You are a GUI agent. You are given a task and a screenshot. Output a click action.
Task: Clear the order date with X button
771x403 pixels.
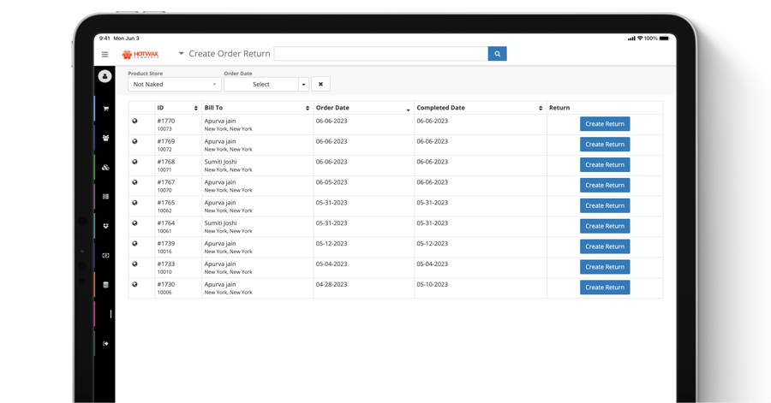point(320,84)
